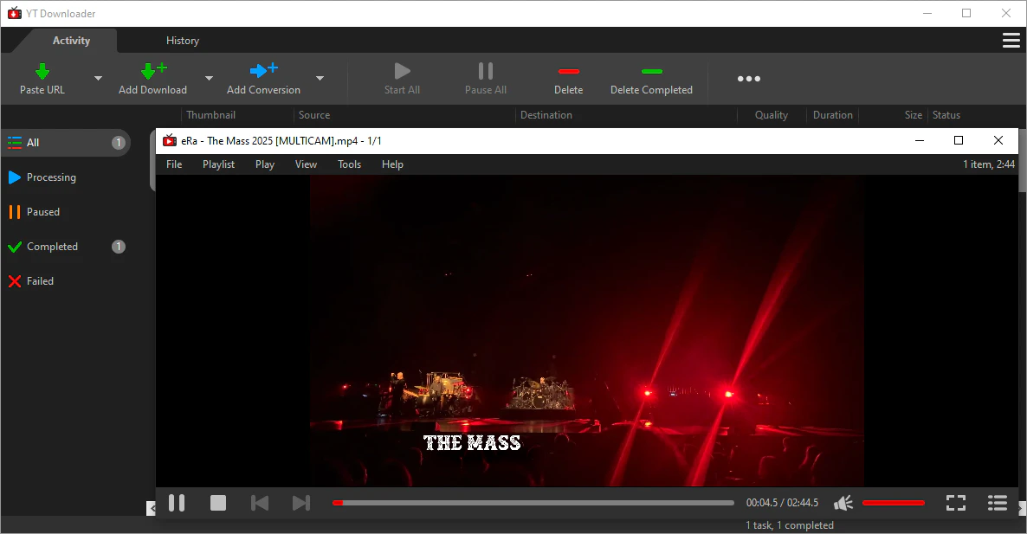Open the Play menu in player
Viewport: 1027px width, 534px height.
(265, 164)
